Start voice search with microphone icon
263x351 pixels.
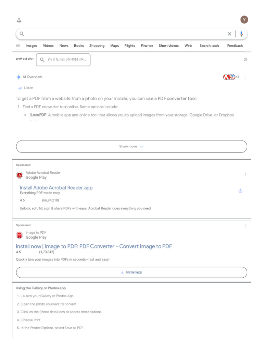241,34
